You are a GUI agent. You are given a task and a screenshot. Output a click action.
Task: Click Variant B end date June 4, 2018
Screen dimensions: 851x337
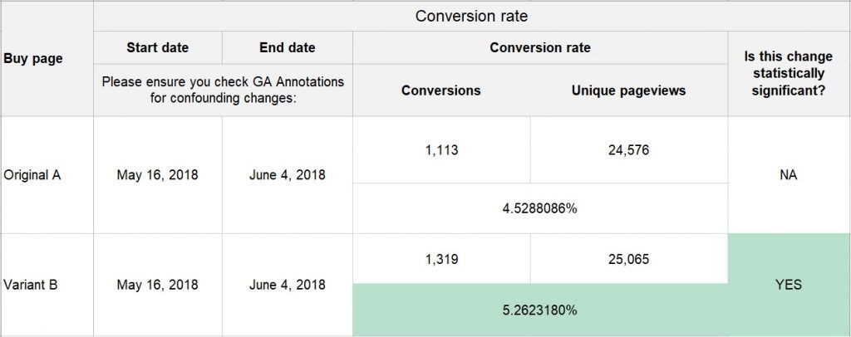tap(288, 285)
